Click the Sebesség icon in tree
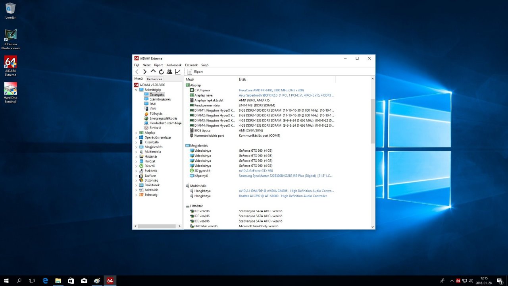The height and width of the screenshot is (286, 508). tap(141, 195)
